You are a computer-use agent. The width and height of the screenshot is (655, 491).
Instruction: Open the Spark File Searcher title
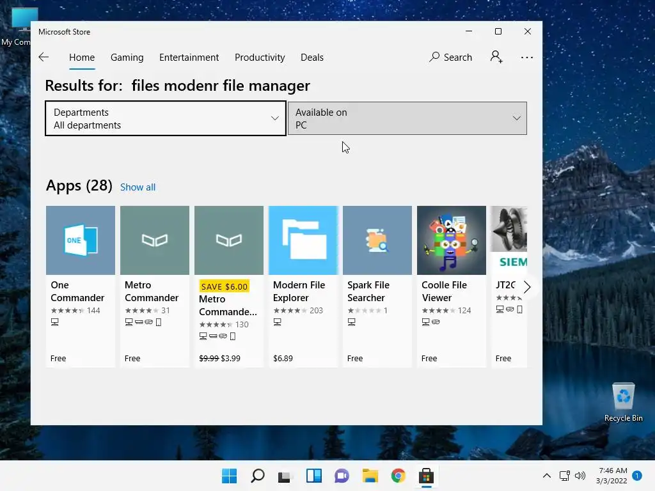coord(368,292)
